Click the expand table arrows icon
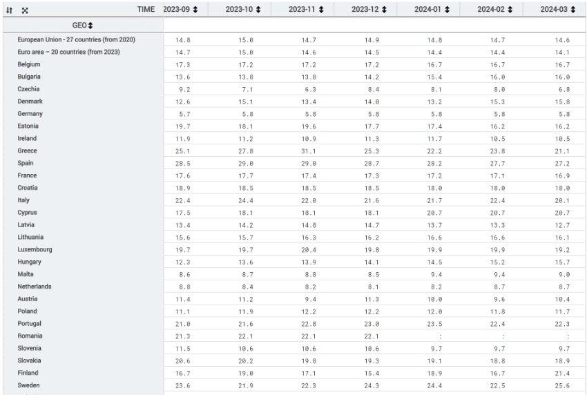The image size is (587, 395). pos(25,10)
